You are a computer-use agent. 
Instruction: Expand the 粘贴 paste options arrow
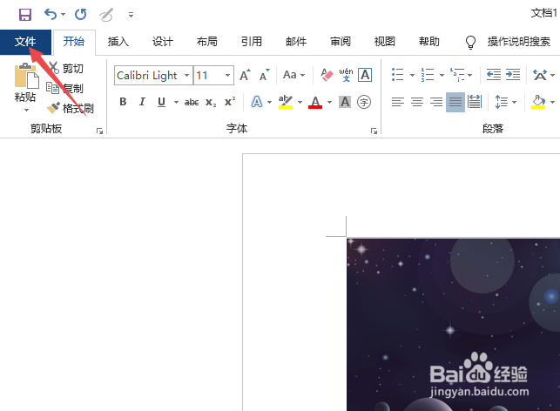(x=26, y=110)
